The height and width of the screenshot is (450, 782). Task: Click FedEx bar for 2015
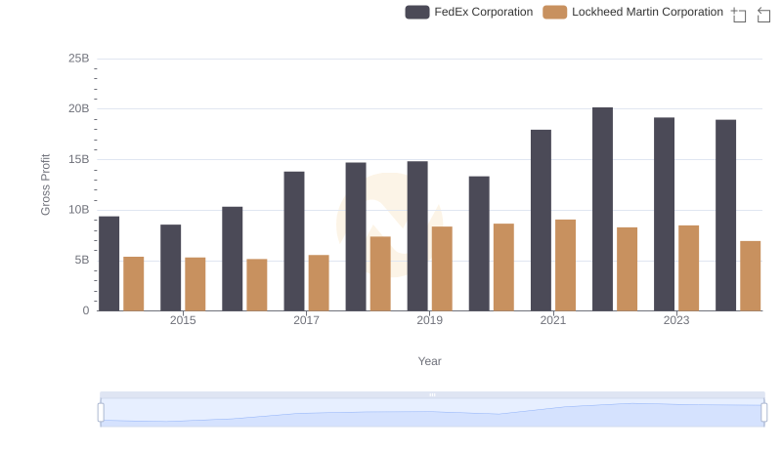pyautogui.click(x=170, y=267)
